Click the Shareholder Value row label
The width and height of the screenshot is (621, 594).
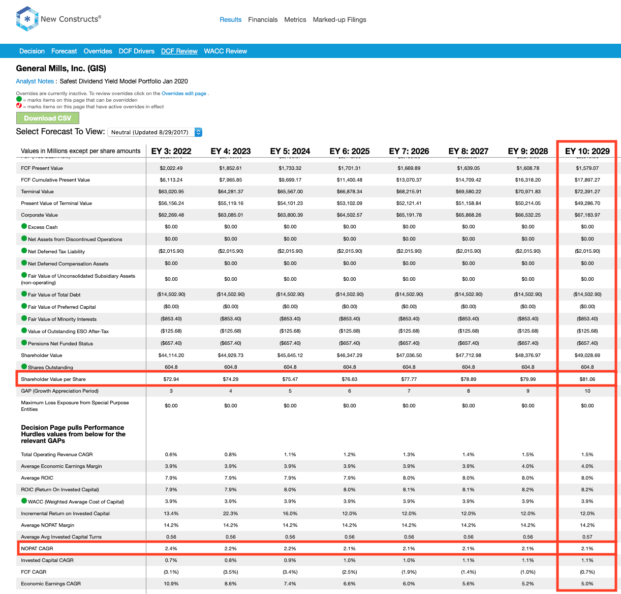pyautogui.click(x=42, y=355)
